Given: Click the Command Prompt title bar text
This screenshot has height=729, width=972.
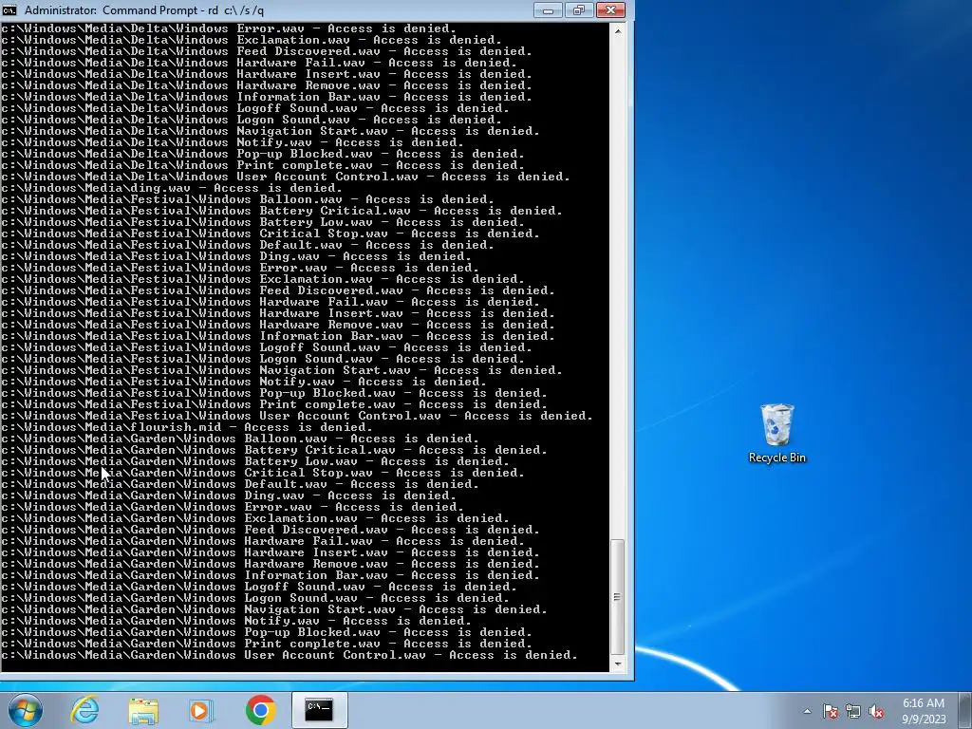Looking at the screenshot, I should [x=144, y=10].
